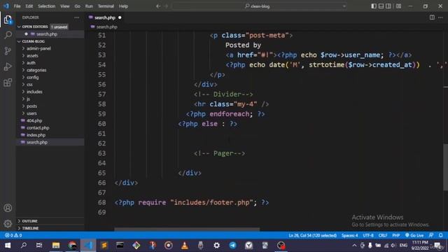Open the Extensions view
Screen dimensions: 448x252
[x=8, y=83]
